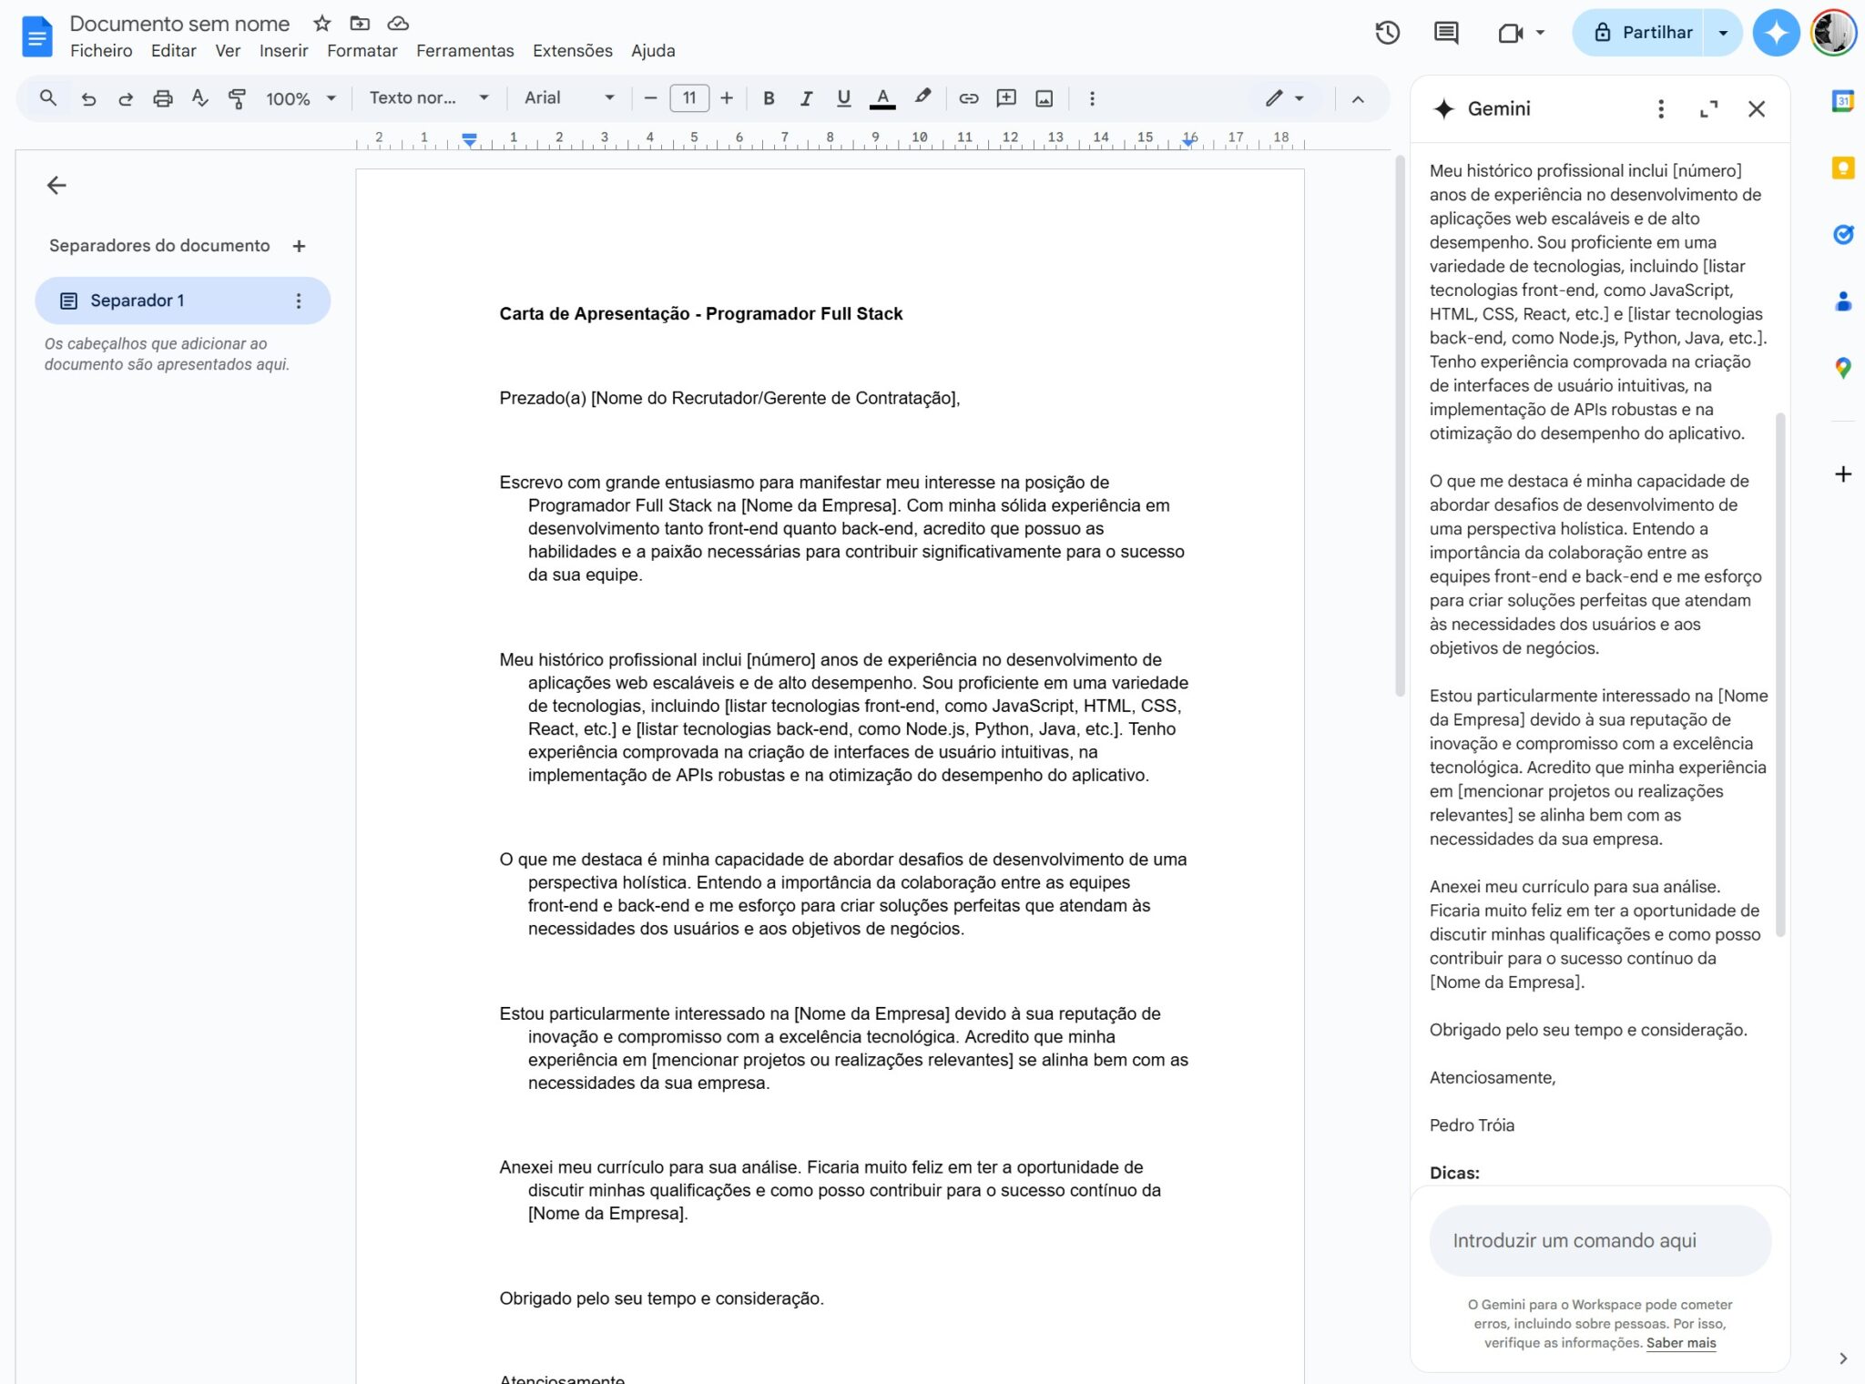This screenshot has width=1865, height=1384.
Task: Open the Extensões menu
Action: point(572,51)
